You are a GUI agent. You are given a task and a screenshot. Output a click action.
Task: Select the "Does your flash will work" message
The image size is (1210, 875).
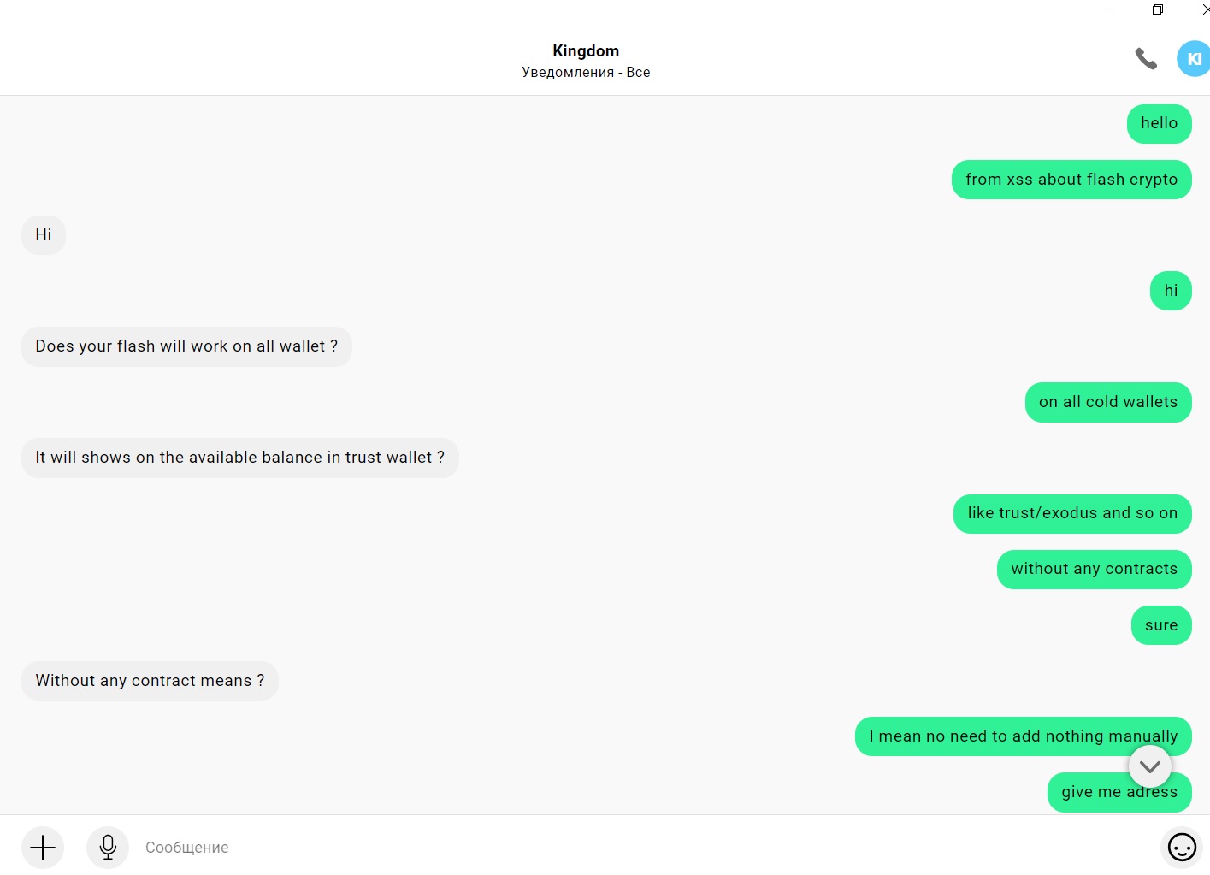[x=186, y=346]
